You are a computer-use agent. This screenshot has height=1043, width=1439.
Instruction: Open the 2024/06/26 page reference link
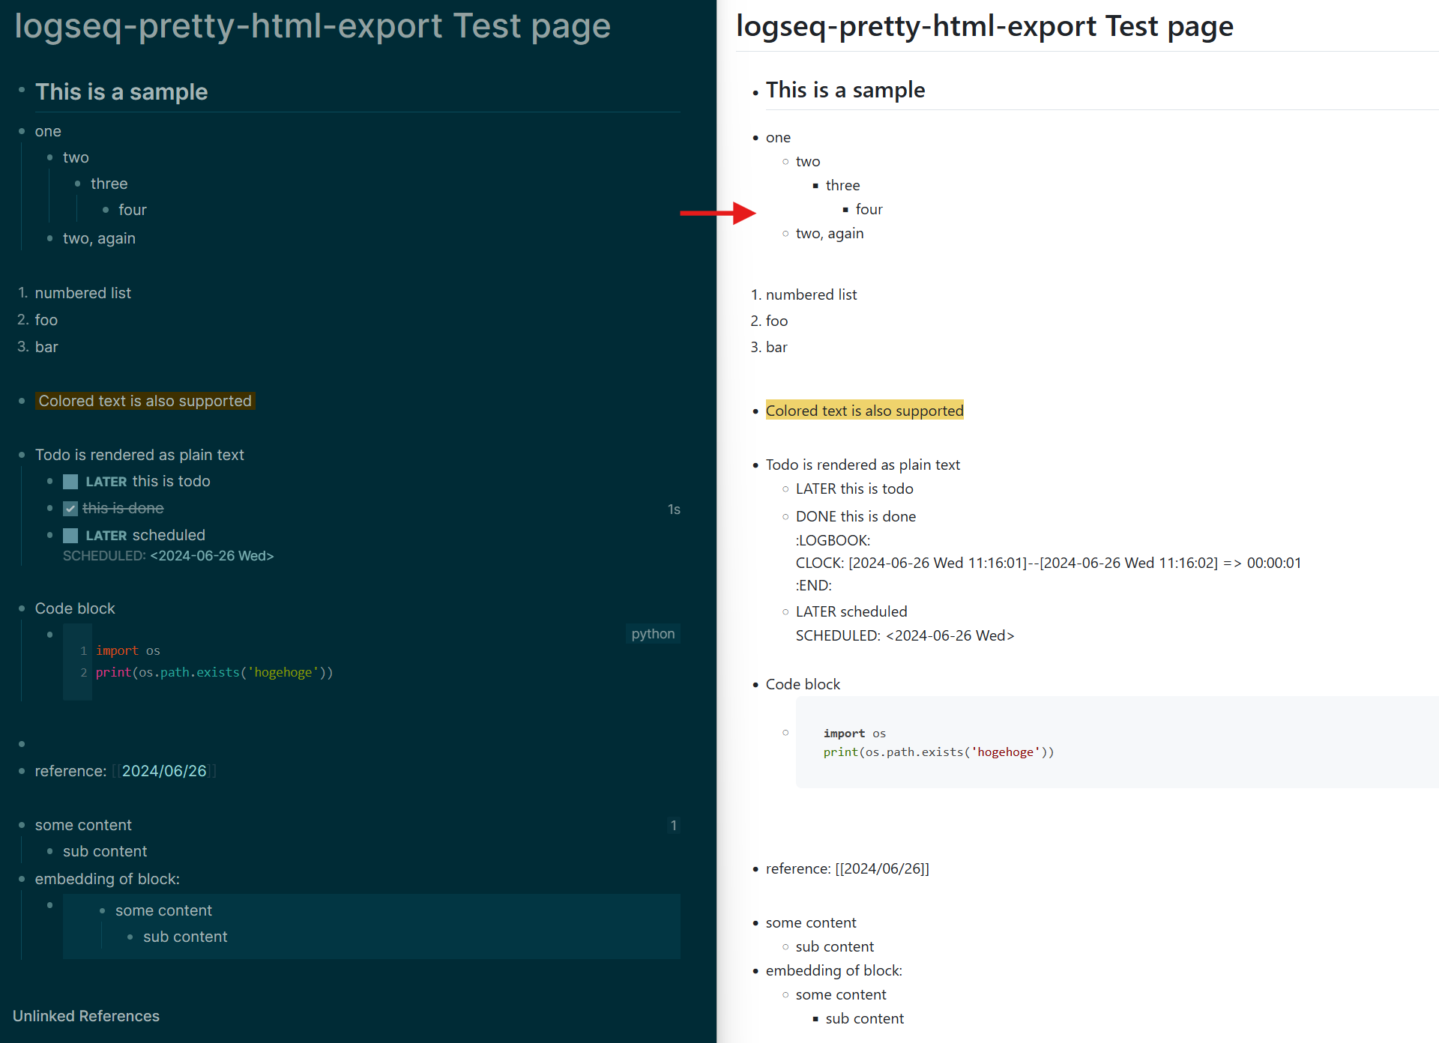pyautogui.click(x=164, y=771)
